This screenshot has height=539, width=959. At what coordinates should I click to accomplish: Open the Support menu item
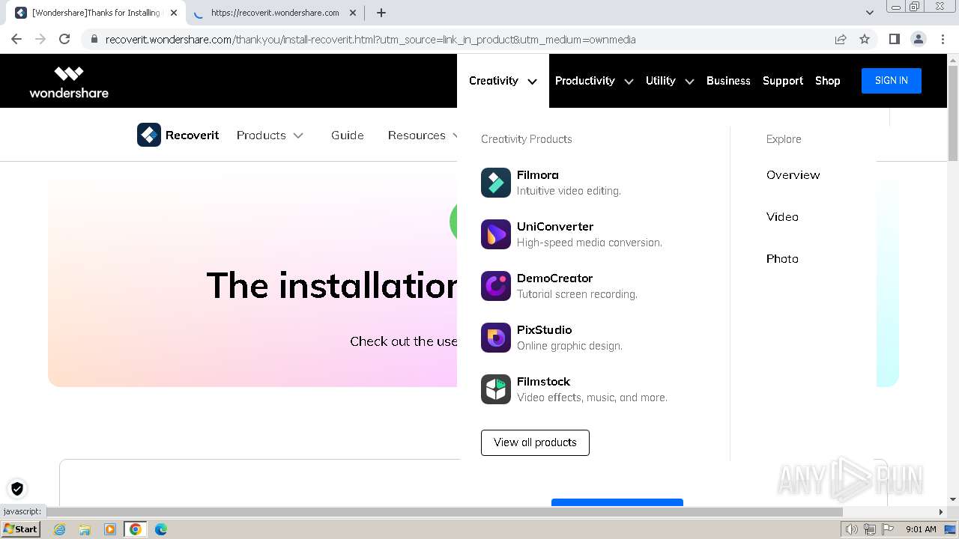783,81
